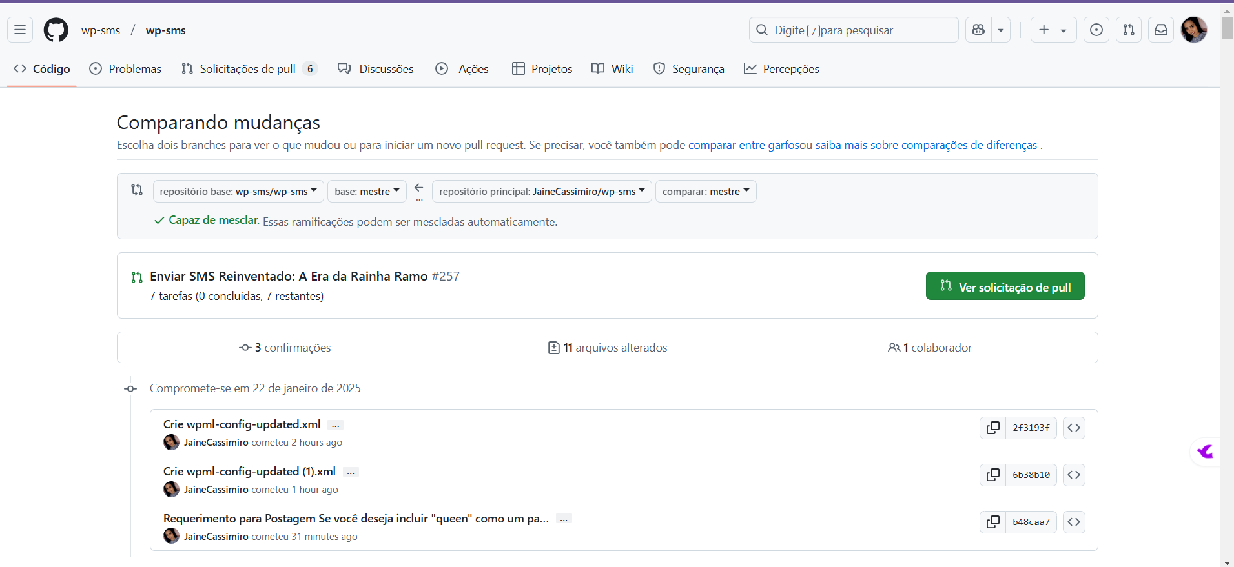
Task: Open the notifications inbox icon
Action: click(x=1161, y=30)
